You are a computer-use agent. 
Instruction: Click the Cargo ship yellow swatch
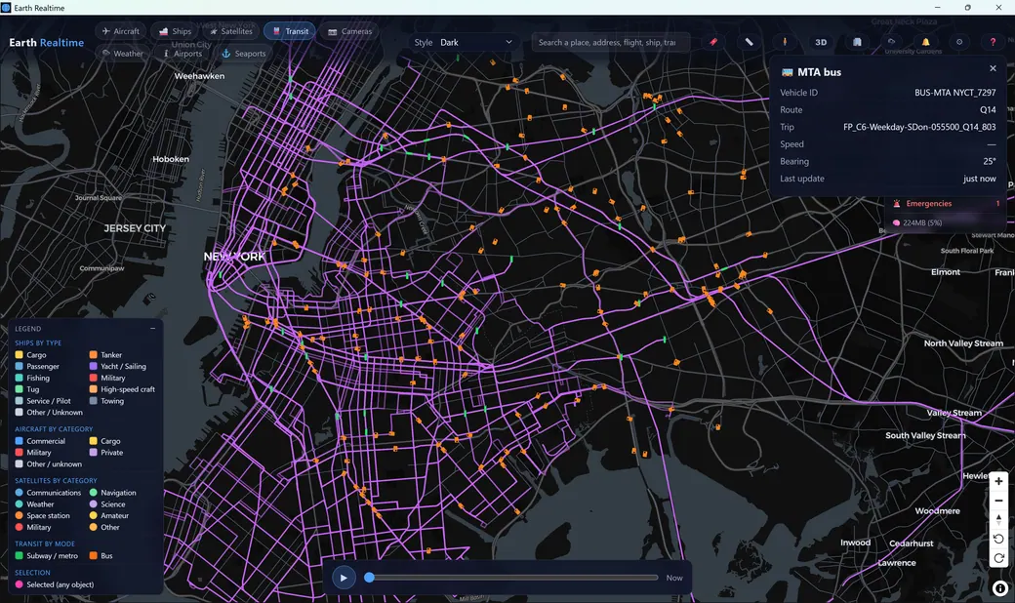[19, 354]
